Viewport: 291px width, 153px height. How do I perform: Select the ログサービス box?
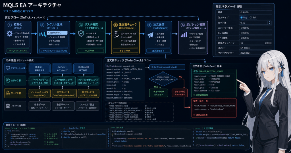click(88, 93)
